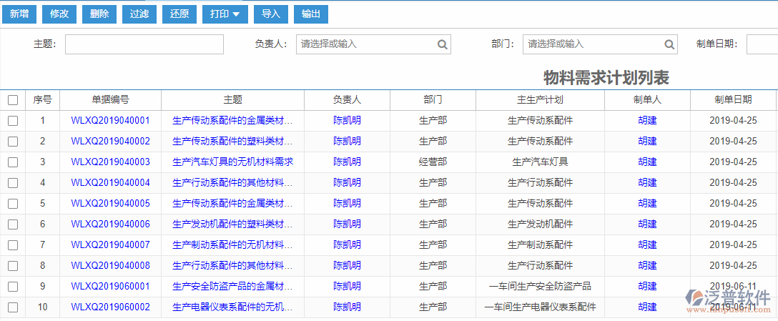Click the 过滤 toolbar button
778x321 pixels.
tap(139, 14)
